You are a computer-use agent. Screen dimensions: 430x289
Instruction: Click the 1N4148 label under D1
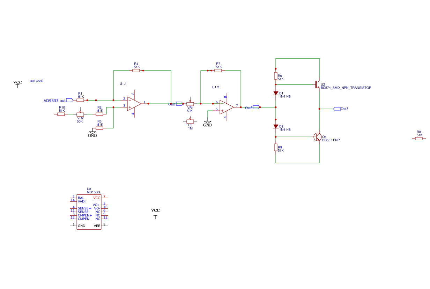pyautogui.click(x=285, y=96)
